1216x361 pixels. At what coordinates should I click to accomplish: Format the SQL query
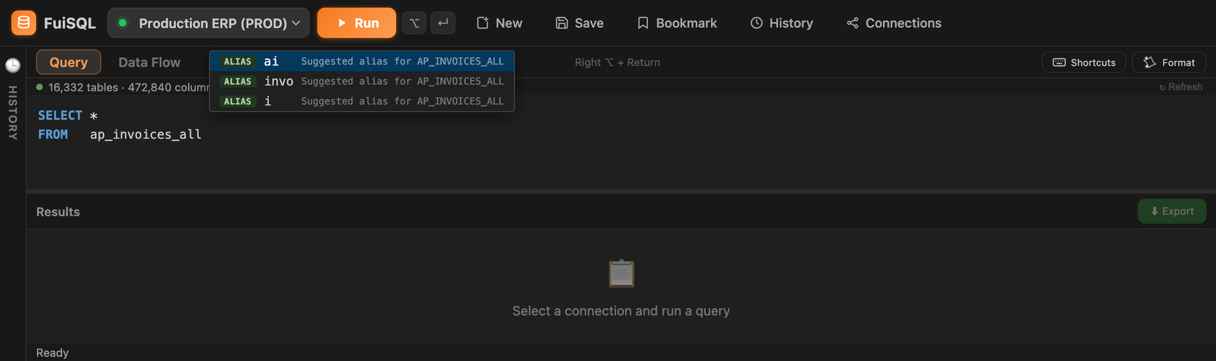coord(1169,62)
